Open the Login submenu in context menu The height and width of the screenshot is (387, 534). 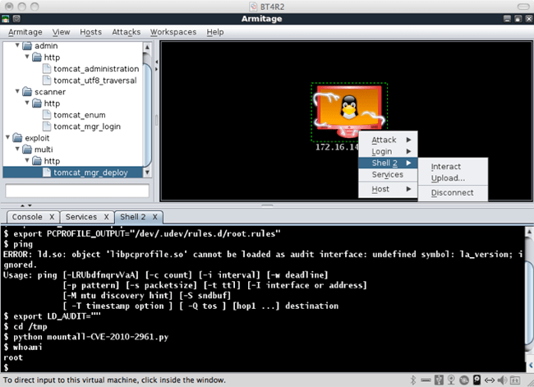coord(388,152)
